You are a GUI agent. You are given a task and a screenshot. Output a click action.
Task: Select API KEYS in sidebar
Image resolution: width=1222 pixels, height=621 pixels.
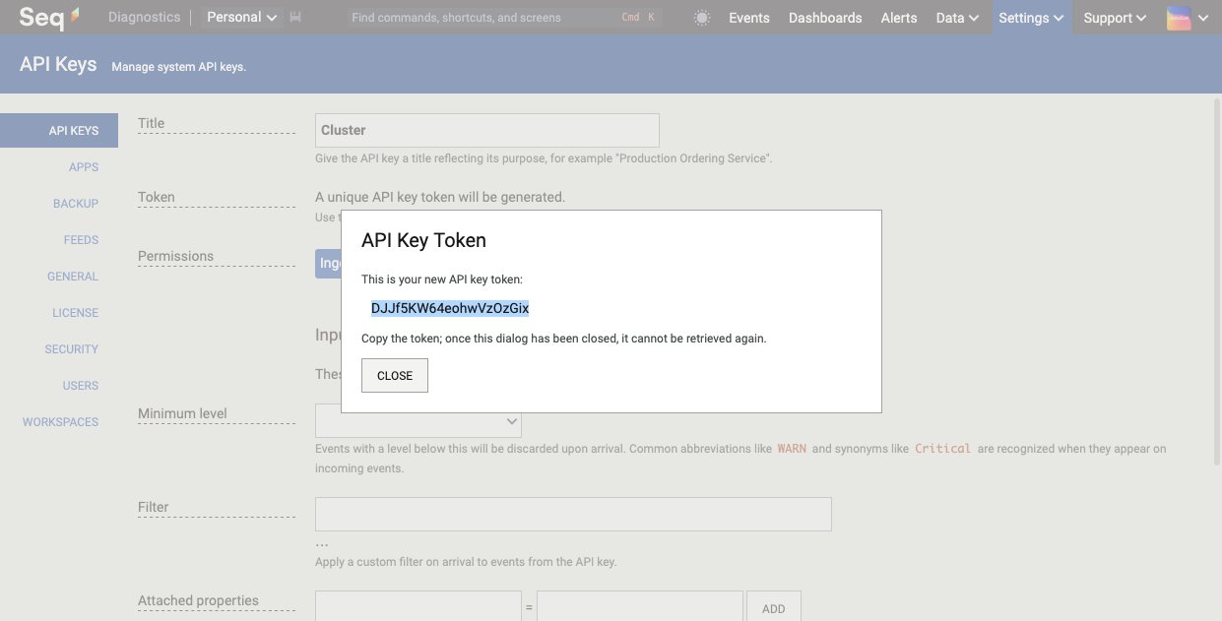(x=59, y=131)
